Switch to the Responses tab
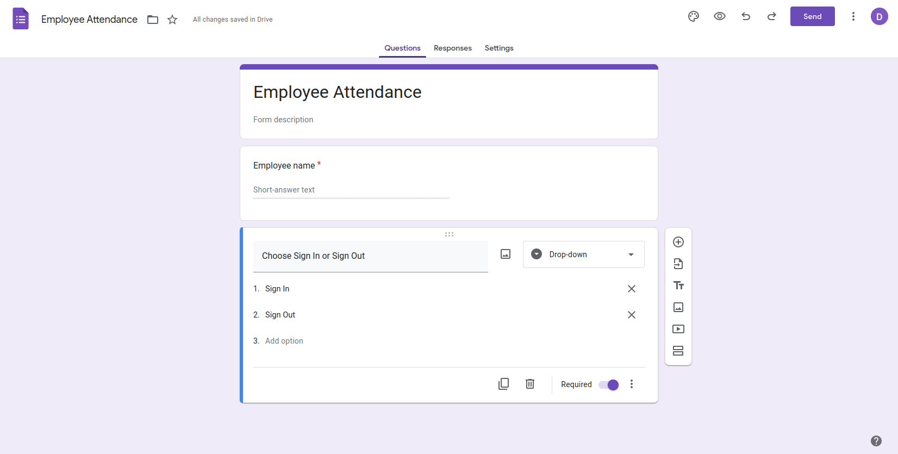Screen dimensions: 898x454 452,48
